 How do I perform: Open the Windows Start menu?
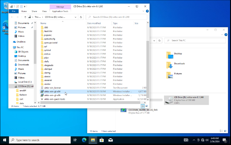(x=5, y=140)
